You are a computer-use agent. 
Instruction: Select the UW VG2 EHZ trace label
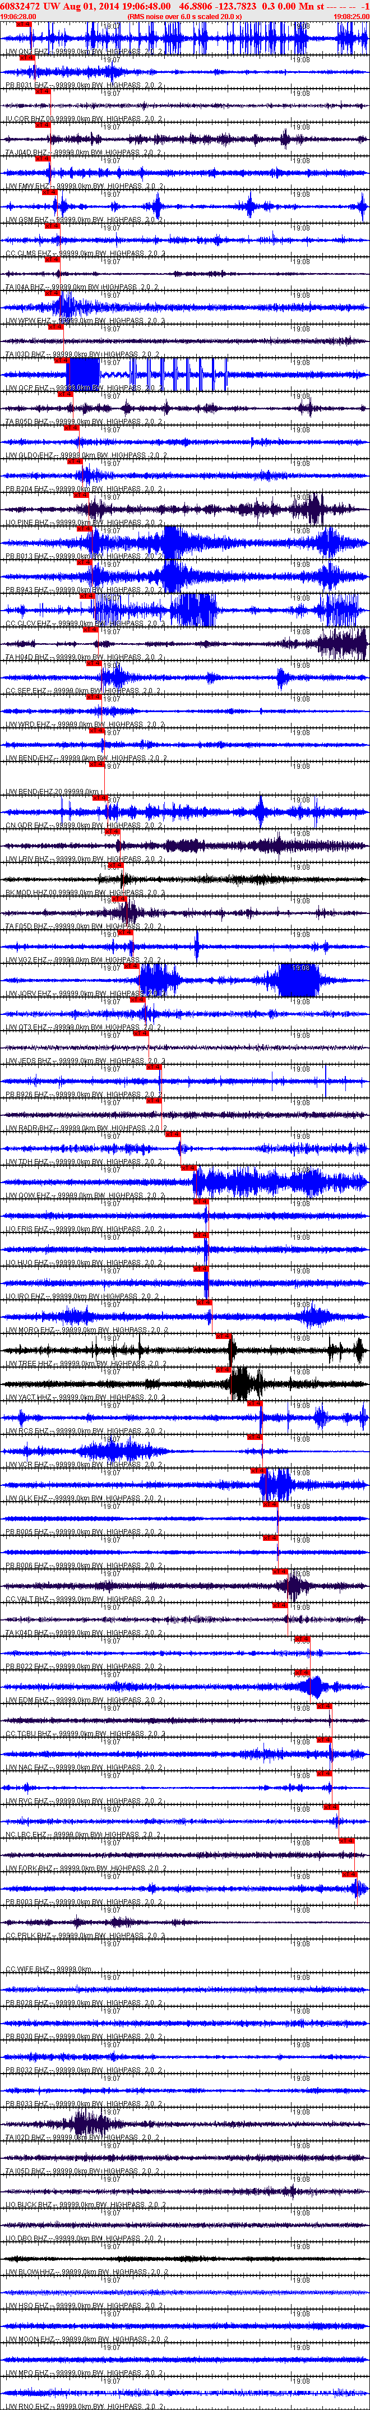(85, 961)
